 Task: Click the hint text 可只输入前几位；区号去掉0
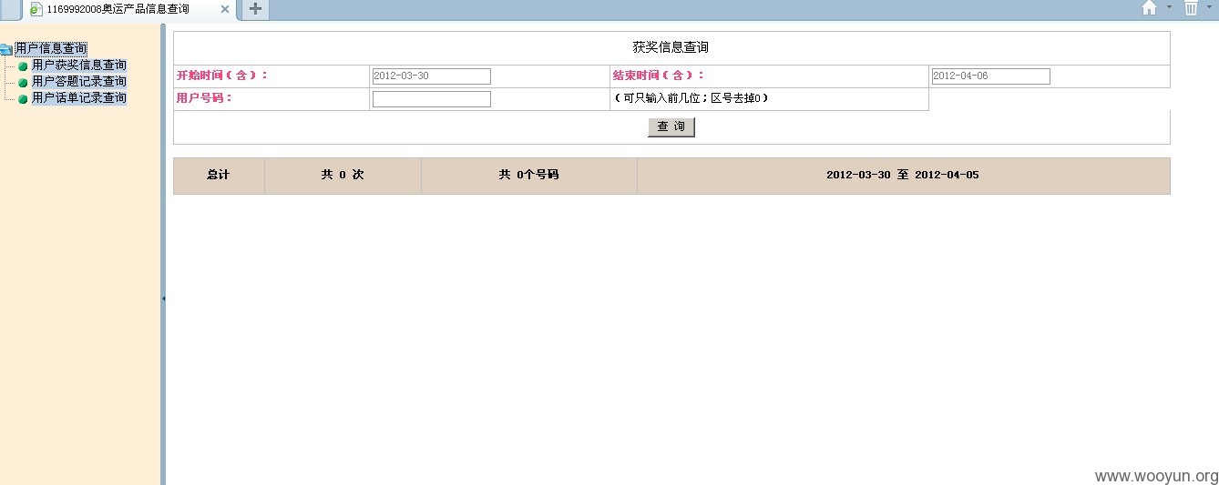[691, 98]
